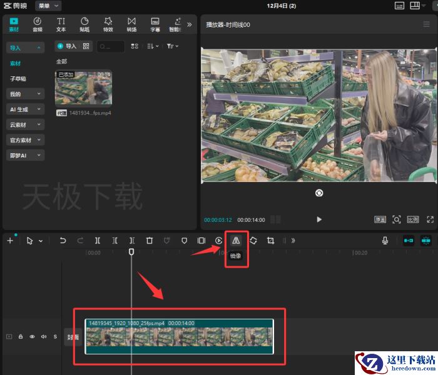Click the rotate handle below the preview
The width and height of the screenshot is (438, 375).
(x=319, y=192)
